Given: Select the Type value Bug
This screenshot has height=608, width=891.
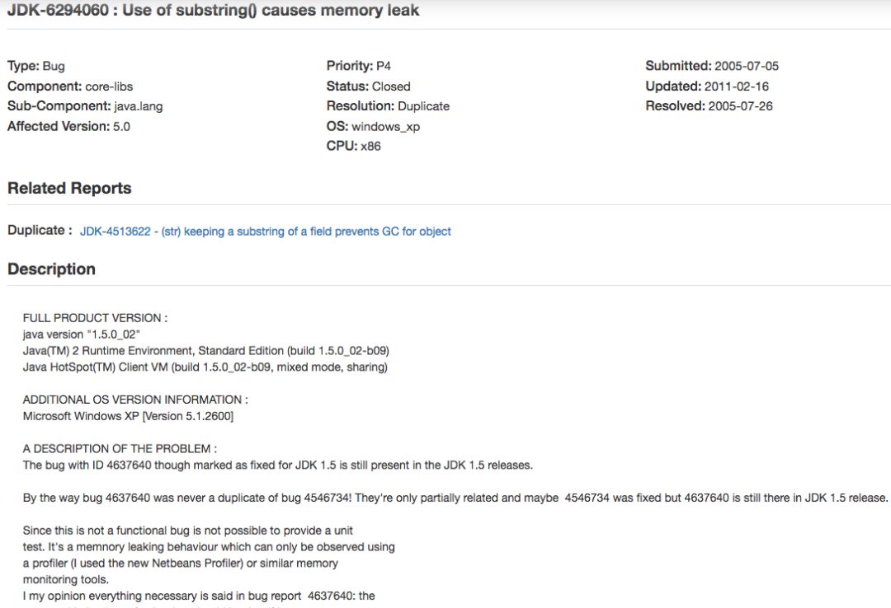Looking at the screenshot, I should 54,66.
